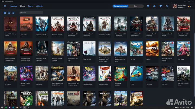Image resolution: width=195 pixels, height=109 pixels.
Task: Open Assassin's Creed Chronicles China cover
Action: pyautogui.click(x=184, y=24)
